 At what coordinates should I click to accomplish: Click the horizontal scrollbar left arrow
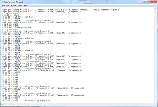click(2, 105)
